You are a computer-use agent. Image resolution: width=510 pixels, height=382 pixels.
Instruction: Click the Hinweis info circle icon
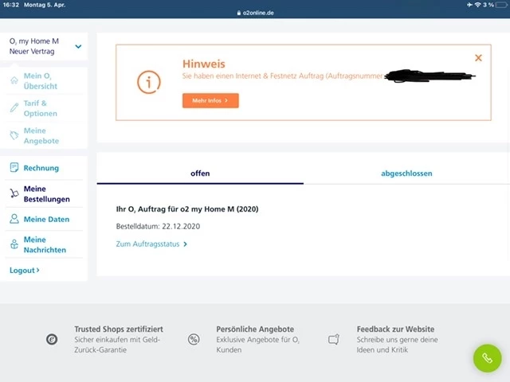pos(149,82)
